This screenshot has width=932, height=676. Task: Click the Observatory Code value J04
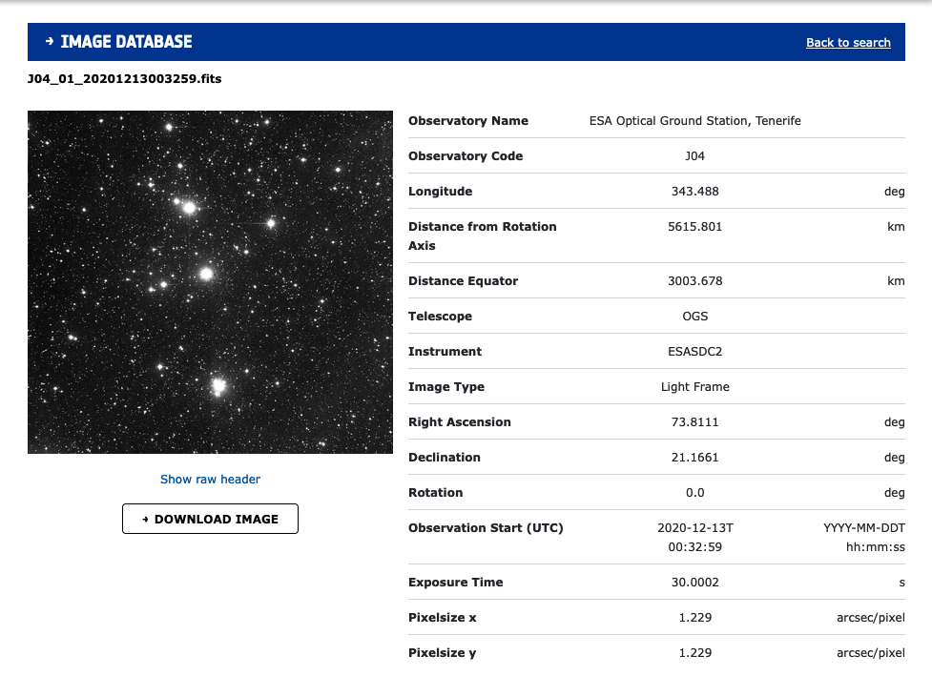point(694,156)
